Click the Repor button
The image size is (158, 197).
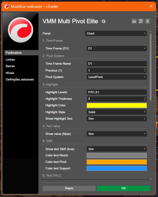click(x=69, y=188)
